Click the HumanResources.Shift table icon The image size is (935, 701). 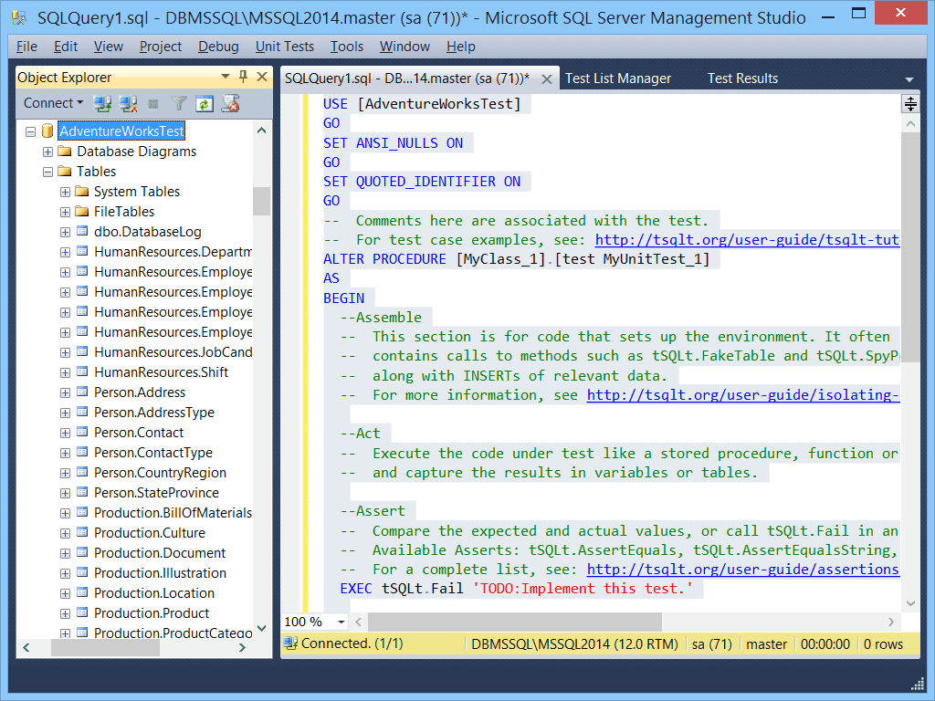pos(82,372)
